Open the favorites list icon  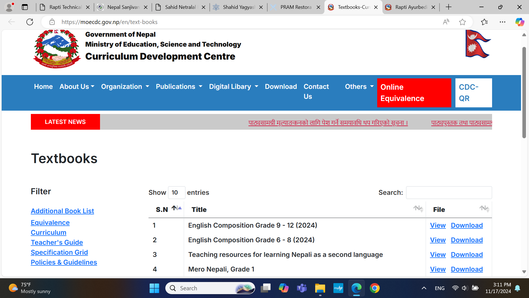(484, 22)
